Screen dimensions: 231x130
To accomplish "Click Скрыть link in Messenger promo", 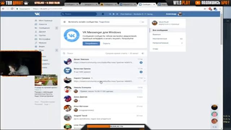I will click(x=106, y=43).
